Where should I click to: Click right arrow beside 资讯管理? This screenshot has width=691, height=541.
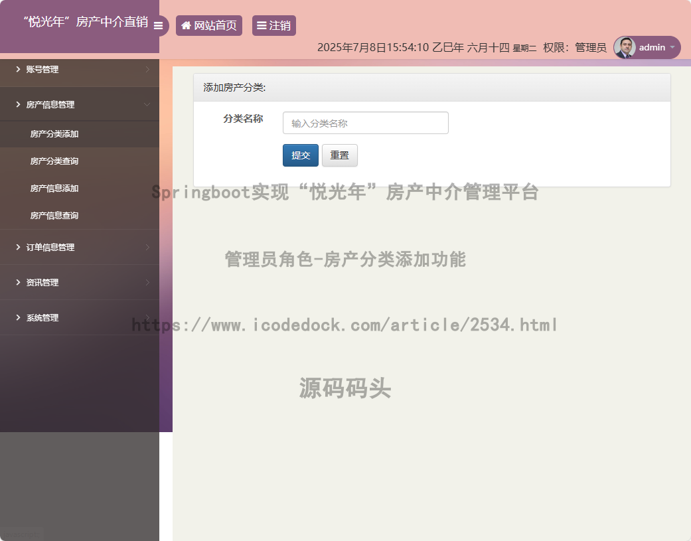pos(147,282)
